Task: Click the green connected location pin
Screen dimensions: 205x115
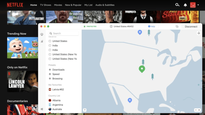Action: [x=142, y=69]
